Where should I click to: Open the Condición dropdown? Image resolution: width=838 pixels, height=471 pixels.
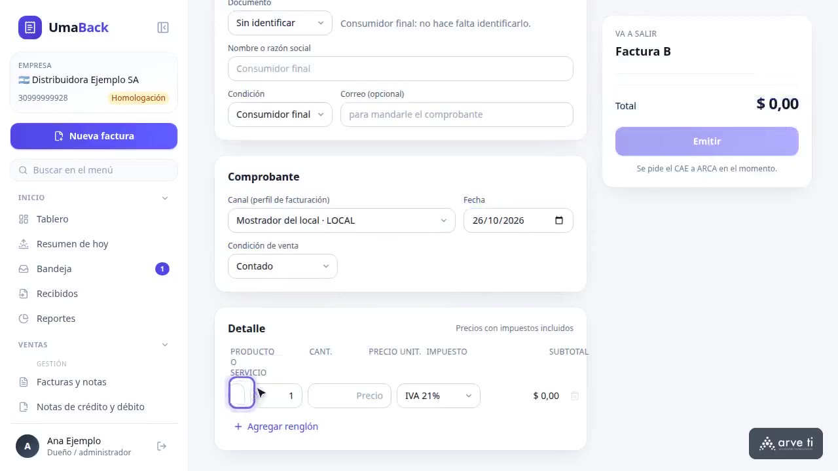point(280,114)
